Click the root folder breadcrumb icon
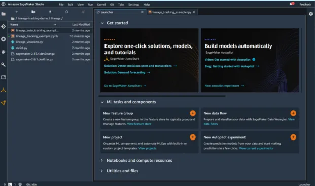 [13, 18]
